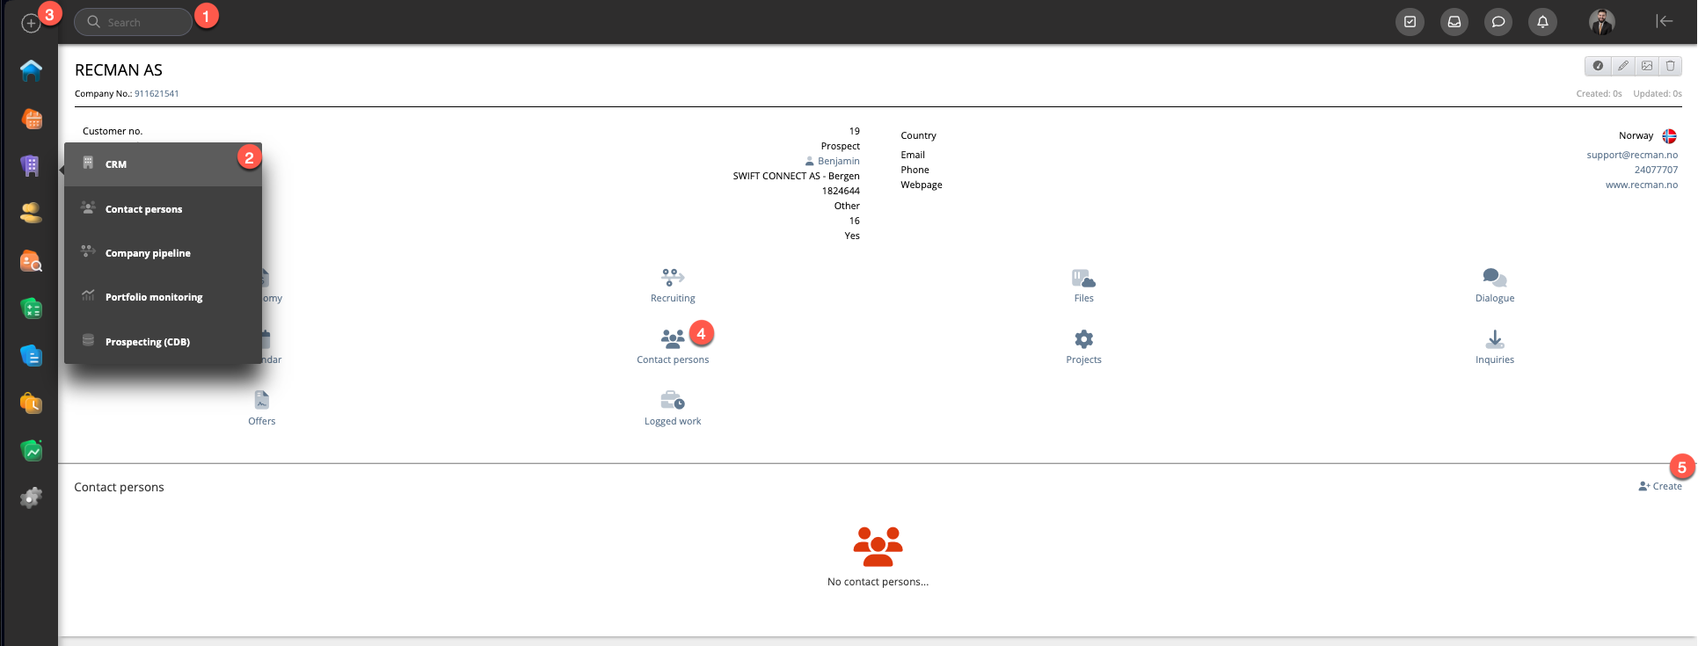Open the Inquiries download icon

tap(1494, 339)
